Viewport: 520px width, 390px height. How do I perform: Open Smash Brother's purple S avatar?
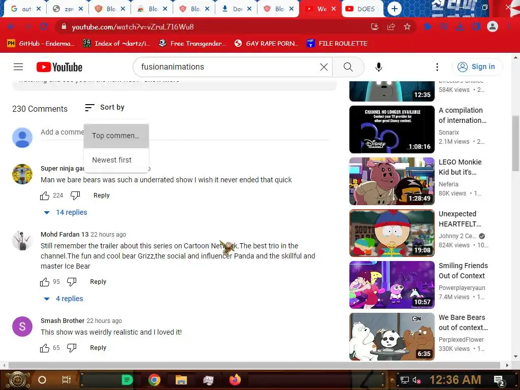[22, 327]
